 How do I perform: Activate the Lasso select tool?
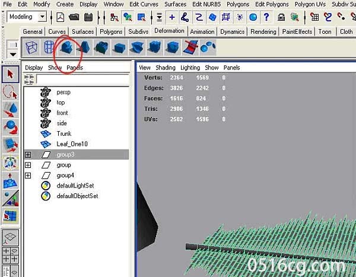pyautogui.click(x=10, y=93)
